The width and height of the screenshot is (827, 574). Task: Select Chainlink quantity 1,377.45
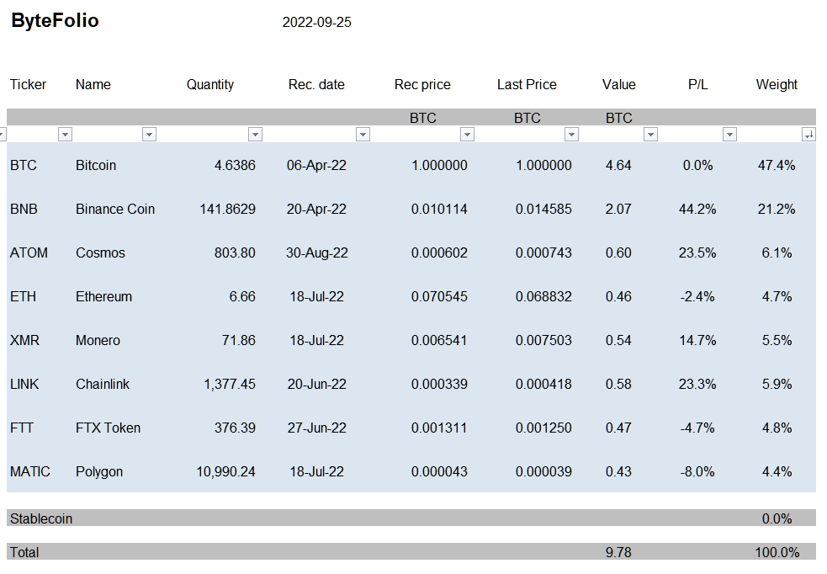[x=230, y=384]
